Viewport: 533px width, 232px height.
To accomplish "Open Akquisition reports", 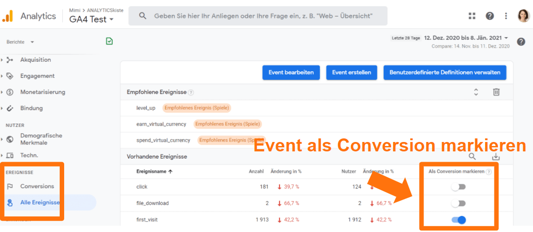I will coord(36,60).
